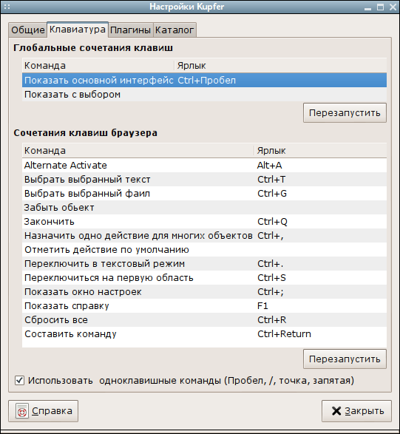Open the window menu icon in title bar
400x434 pixels.
pyautogui.click(x=7, y=7)
